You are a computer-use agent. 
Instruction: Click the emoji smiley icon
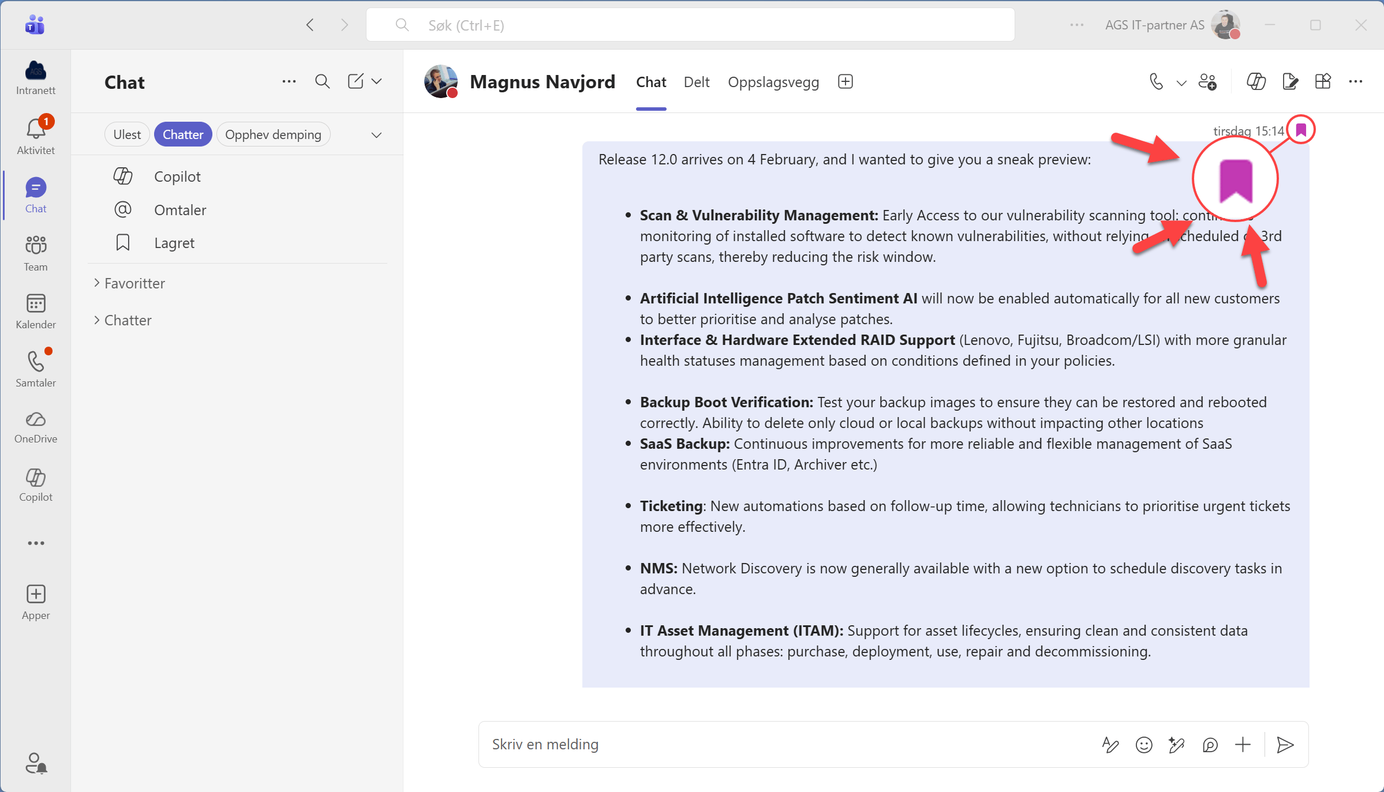(x=1143, y=745)
